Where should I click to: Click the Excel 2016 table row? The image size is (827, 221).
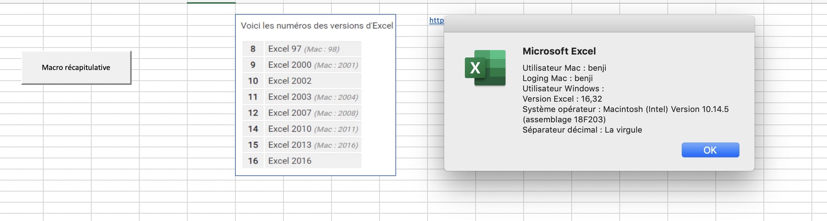[x=290, y=161]
